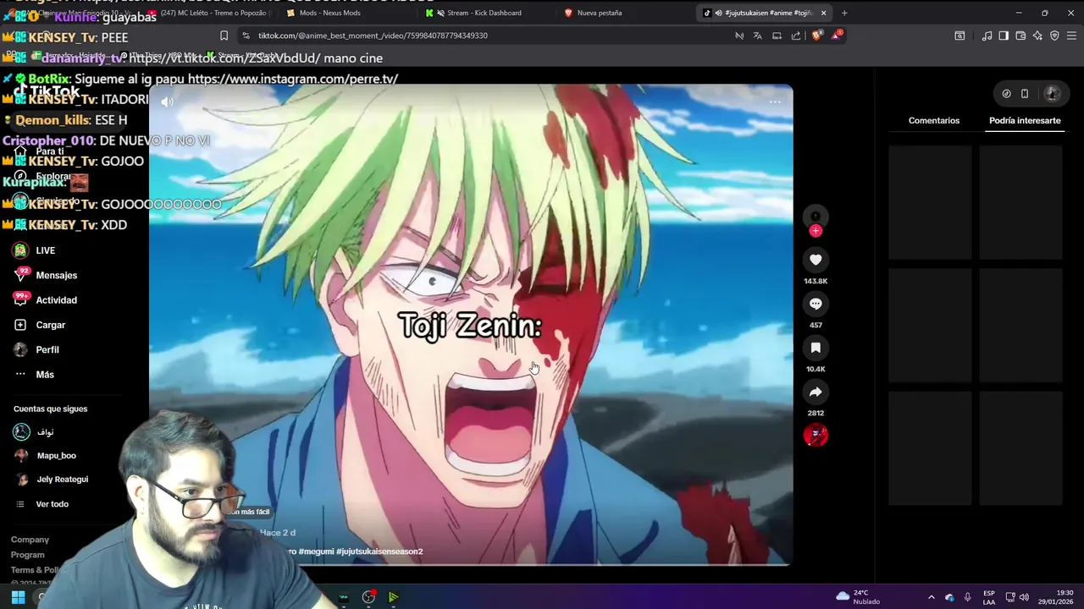Open a new tab with plus button
This screenshot has width=1084, height=609.
pyautogui.click(x=844, y=13)
